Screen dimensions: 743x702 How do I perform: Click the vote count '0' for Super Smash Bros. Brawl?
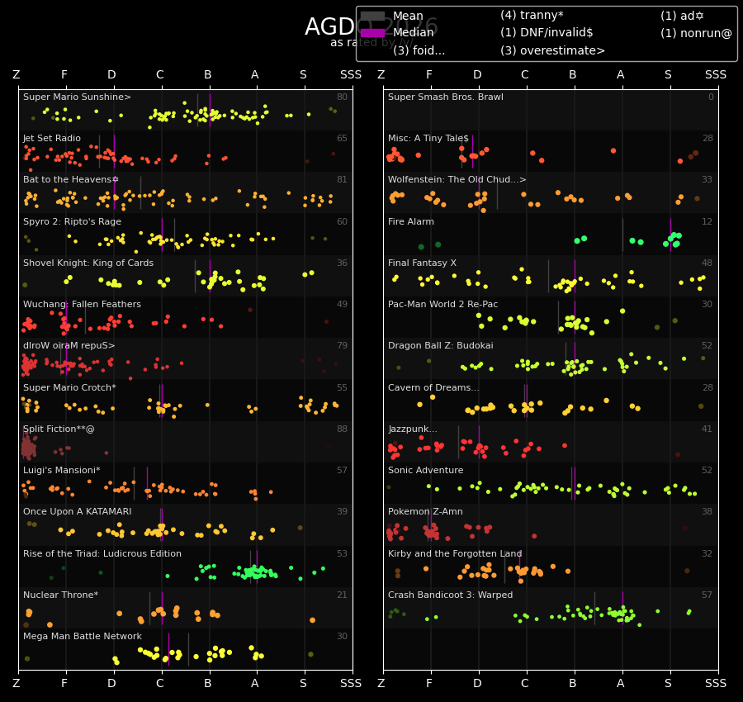coord(711,97)
